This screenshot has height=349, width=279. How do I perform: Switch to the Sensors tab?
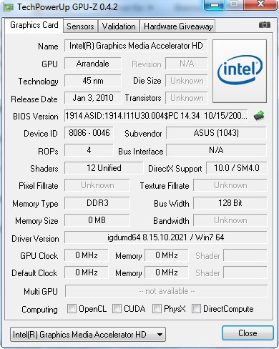pos(80,26)
